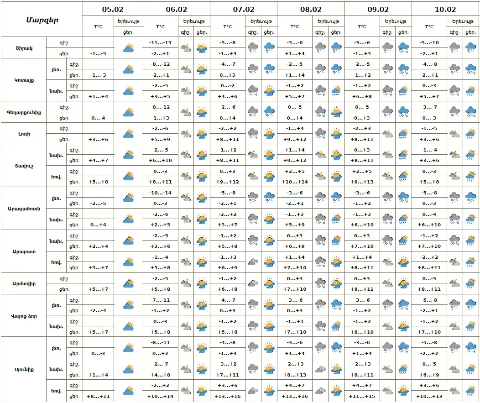This screenshot has width=480, height=403.
Task: Click Gegharkunik's 07.02 daytime cloud icon
Action: pos(269,112)
